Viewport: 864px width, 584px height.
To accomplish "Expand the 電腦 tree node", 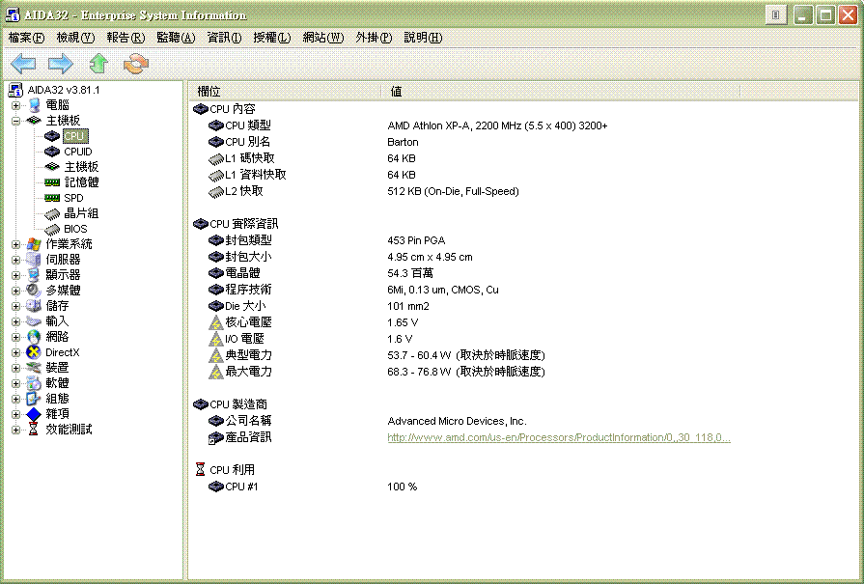I will tap(15, 105).
